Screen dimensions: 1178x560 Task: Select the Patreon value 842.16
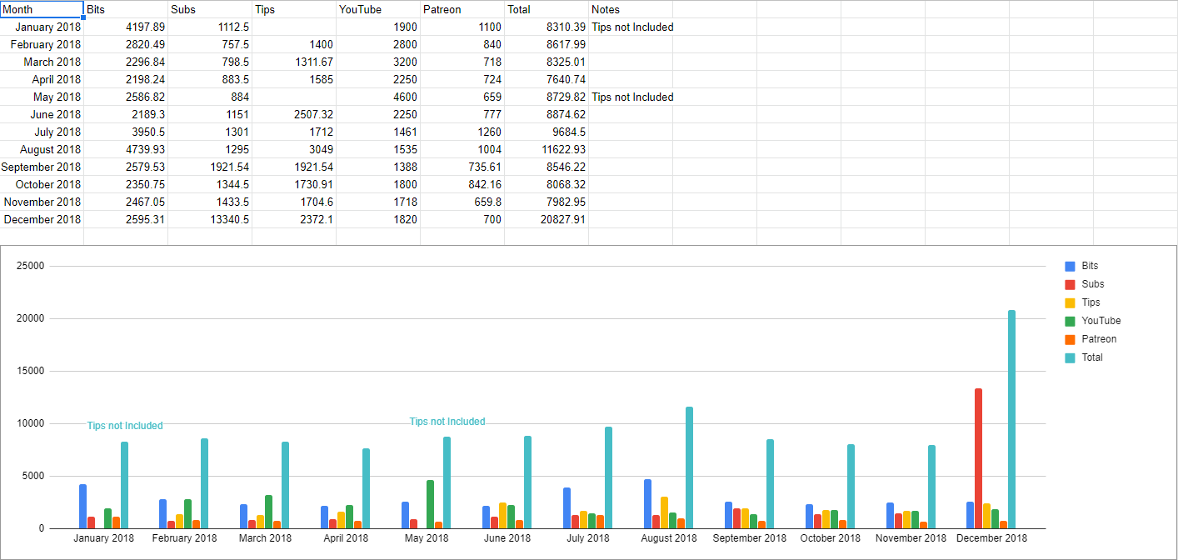462,184
